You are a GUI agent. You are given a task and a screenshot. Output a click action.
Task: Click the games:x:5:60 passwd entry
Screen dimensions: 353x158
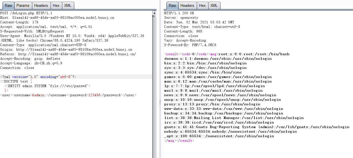218,77
